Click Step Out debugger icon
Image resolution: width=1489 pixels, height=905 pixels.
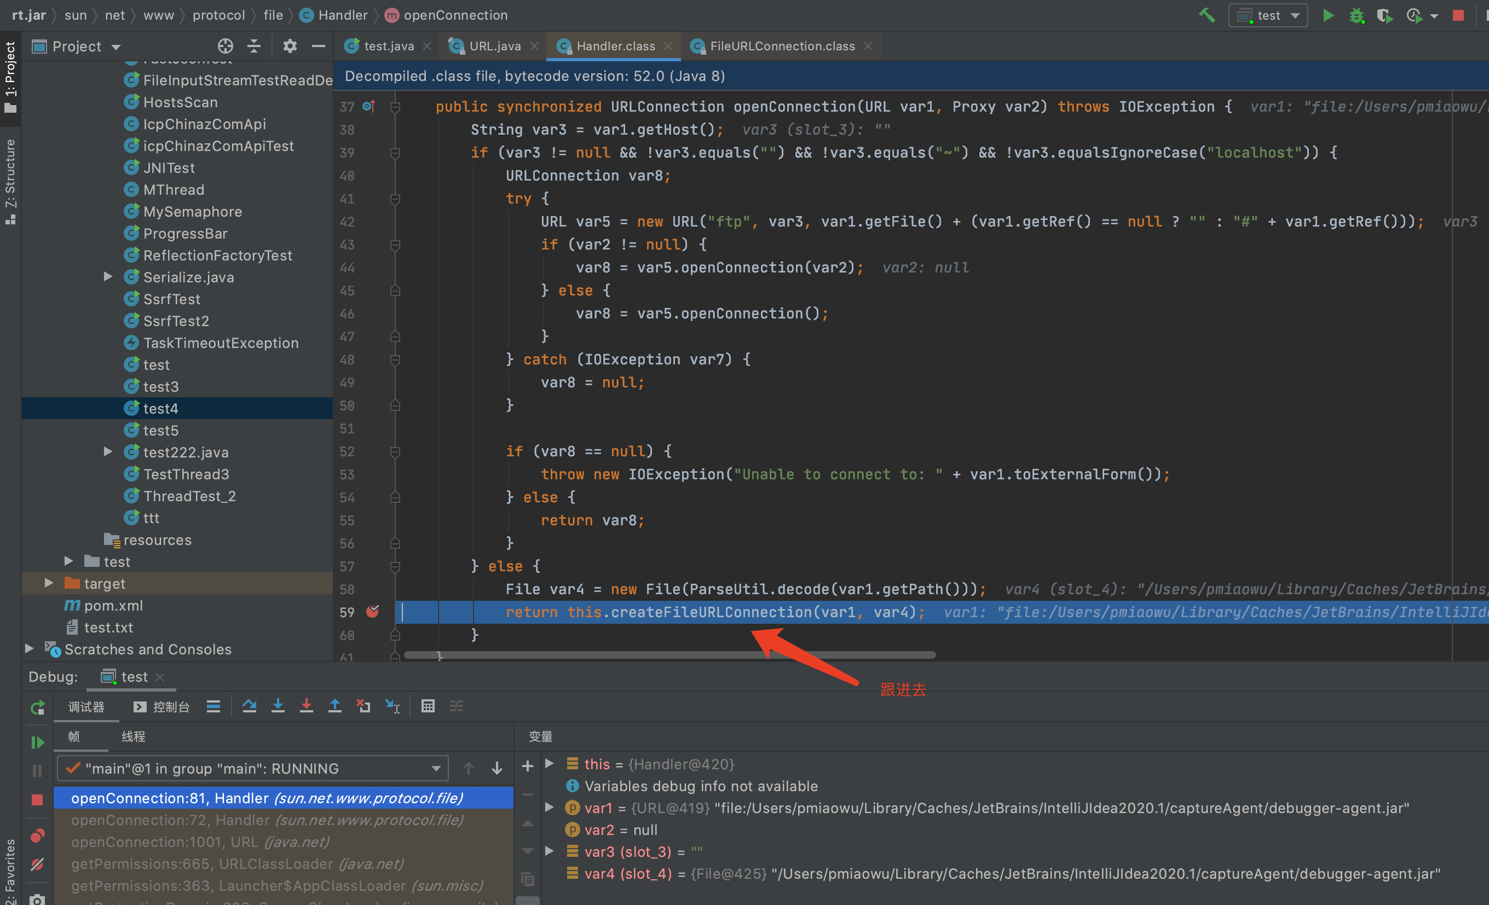pyautogui.click(x=335, y=706)
